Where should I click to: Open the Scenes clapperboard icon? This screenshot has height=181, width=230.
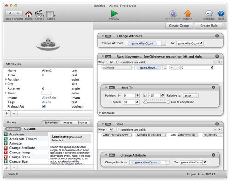[39, 14]
